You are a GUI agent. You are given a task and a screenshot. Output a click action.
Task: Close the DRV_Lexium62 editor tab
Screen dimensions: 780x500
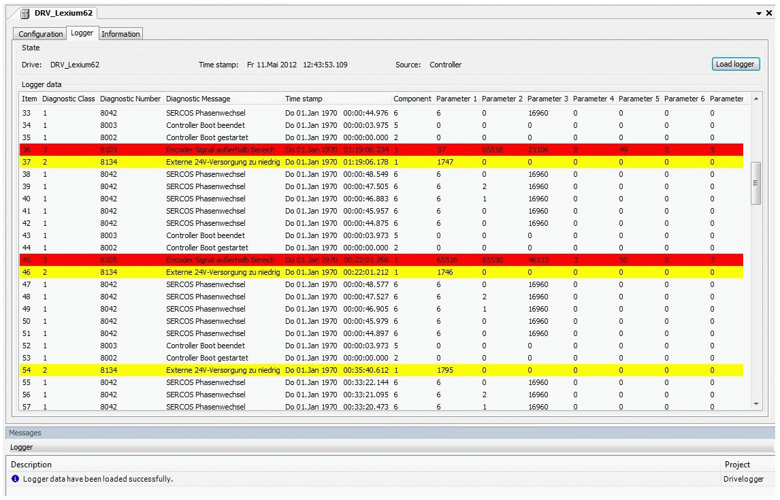pyautogui.click(x=770, y=13)
